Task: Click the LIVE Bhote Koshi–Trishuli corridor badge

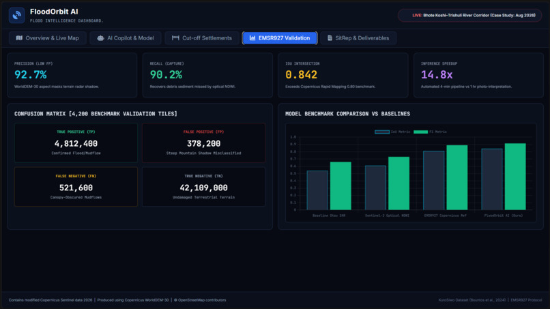Action: tap(469, 16)
